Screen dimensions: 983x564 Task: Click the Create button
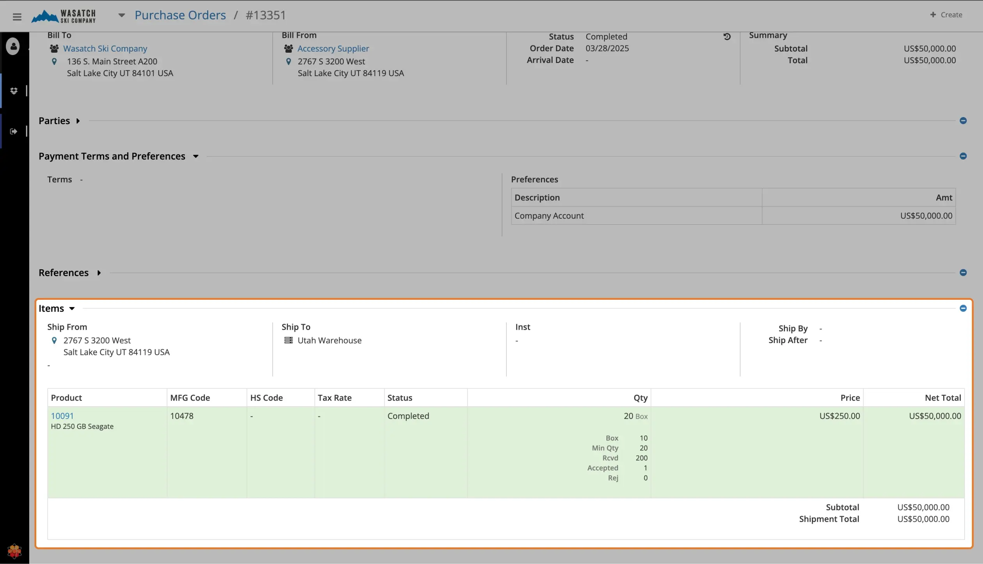(x=946, y=14)
